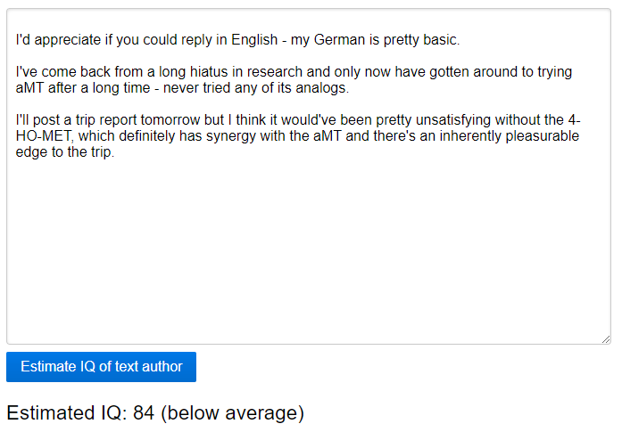Place cursor on the first paragraph about German
This screenshot has width=622, height=432.
(236, 40)
